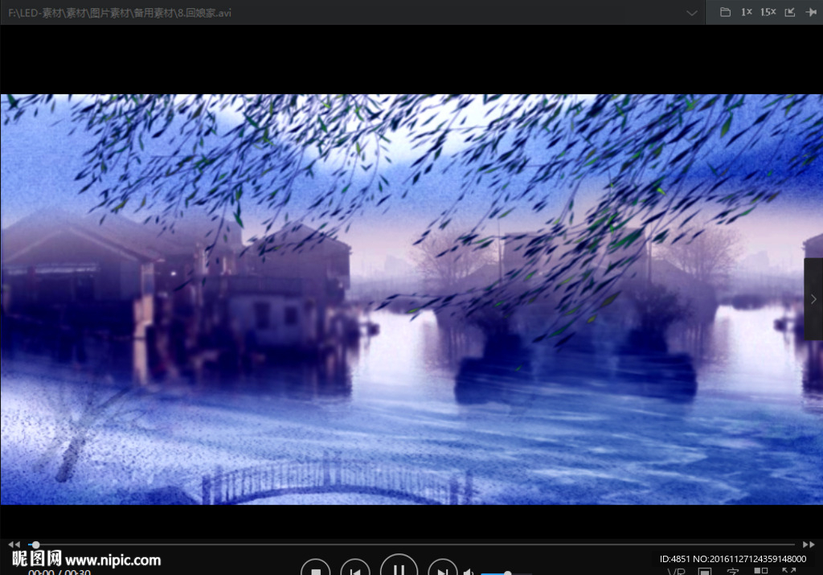Expand the playlist side panel arrow

coord(813,299)
